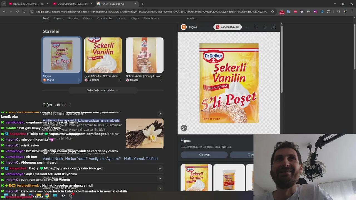
Task: Expand the question below the Nefis Yemek link
Action: click(x=160, y=168)
